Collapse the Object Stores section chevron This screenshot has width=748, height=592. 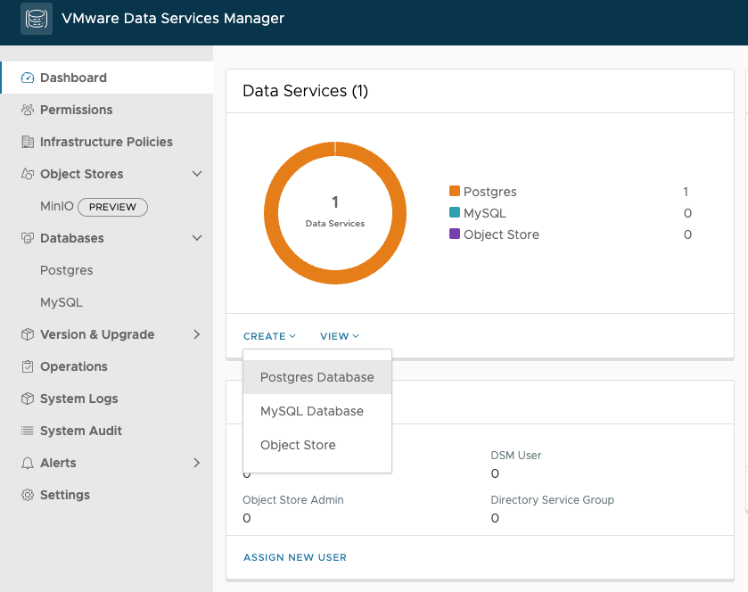197,174
